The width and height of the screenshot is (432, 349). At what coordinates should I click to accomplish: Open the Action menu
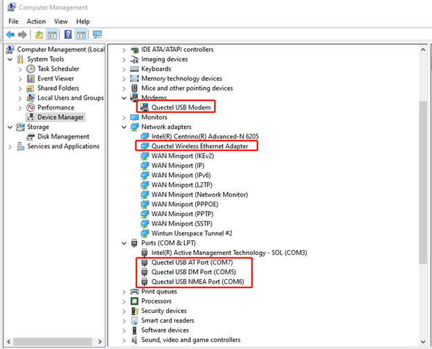click(x=36, y=21)
